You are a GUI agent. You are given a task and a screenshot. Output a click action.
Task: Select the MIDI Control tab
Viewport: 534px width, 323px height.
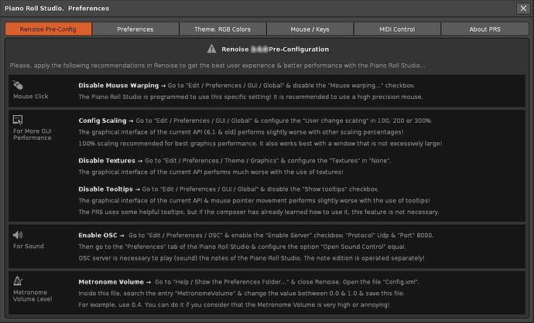tap(397, 29)
